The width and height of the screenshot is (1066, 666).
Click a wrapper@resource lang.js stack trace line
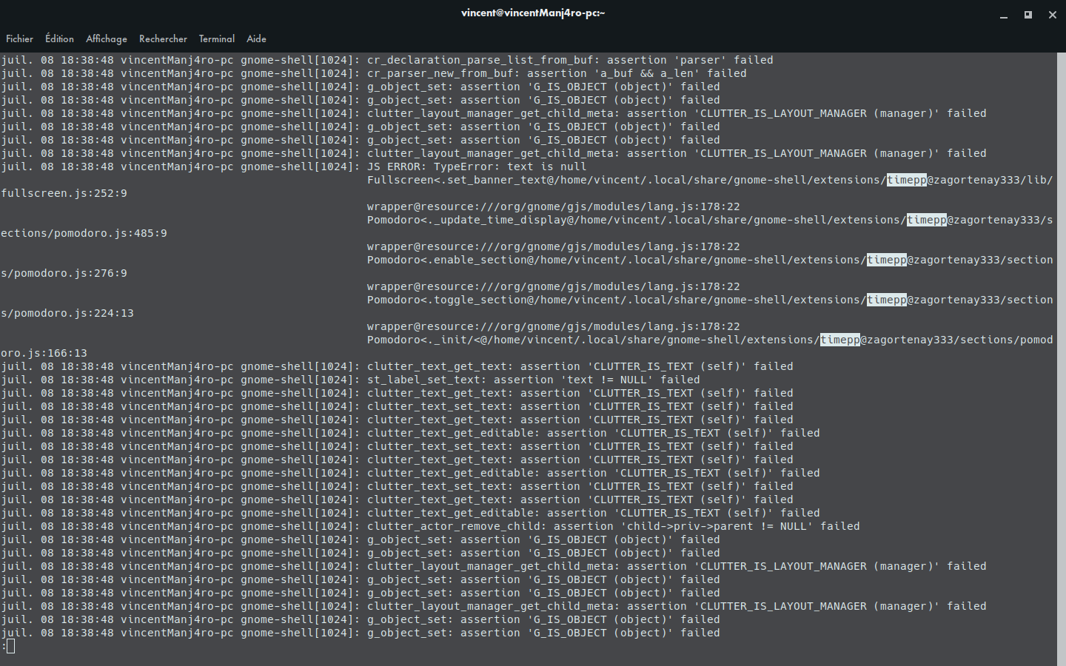click(x=553, y=206)
